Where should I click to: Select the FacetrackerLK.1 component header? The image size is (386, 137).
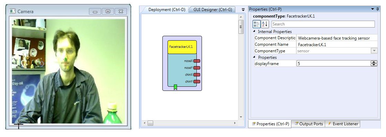pos(182,47)
